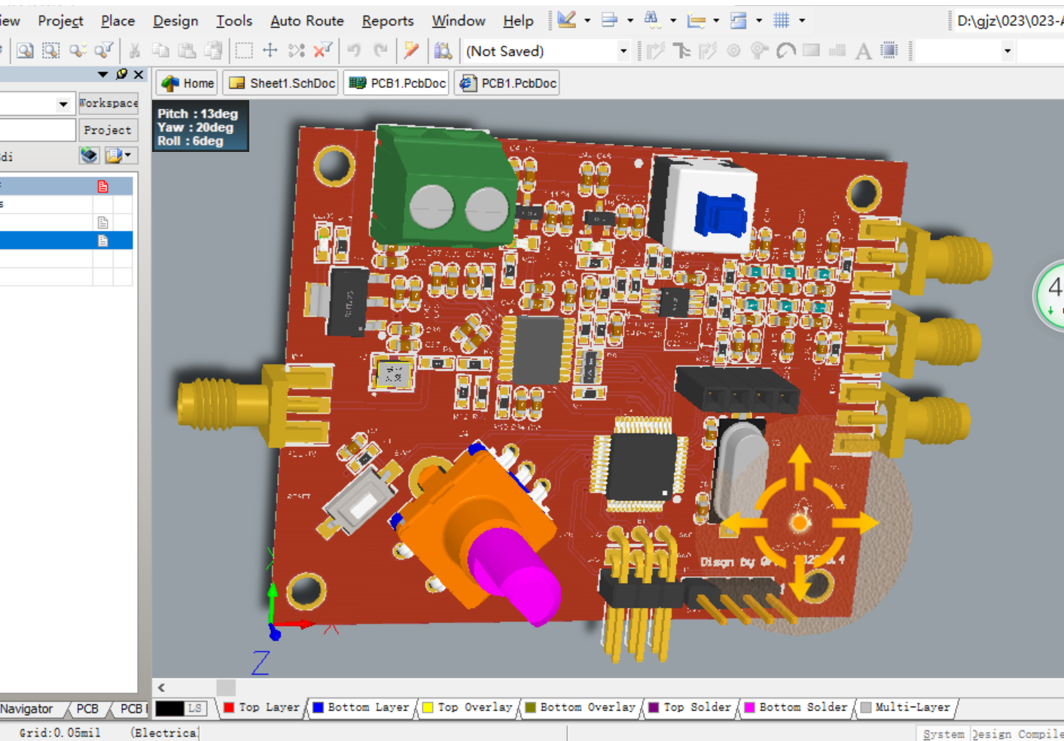
Task: Open the Project menu
Action: click(x=60, y=21)
